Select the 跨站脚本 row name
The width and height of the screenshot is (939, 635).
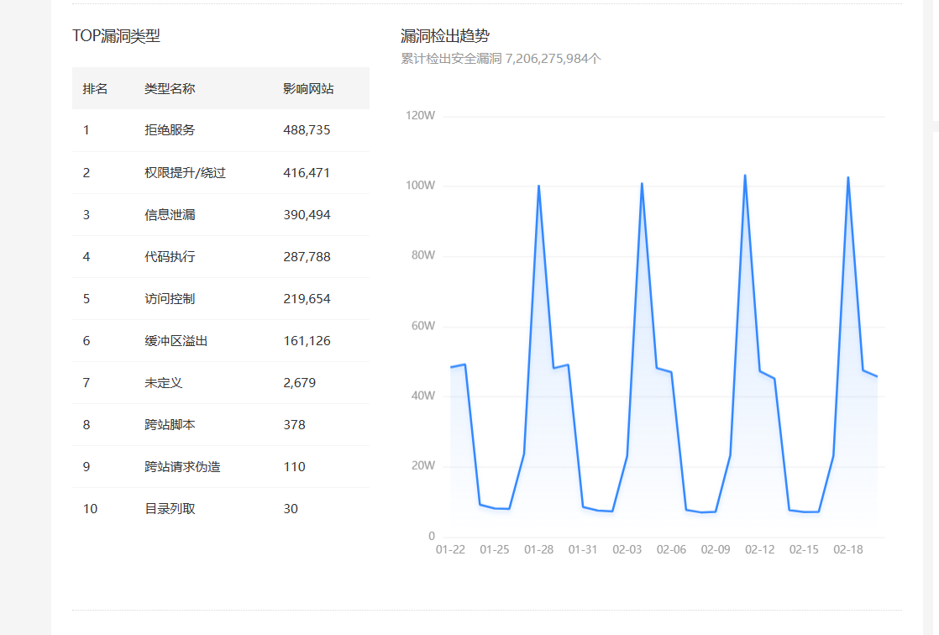[x=170, y=425]
